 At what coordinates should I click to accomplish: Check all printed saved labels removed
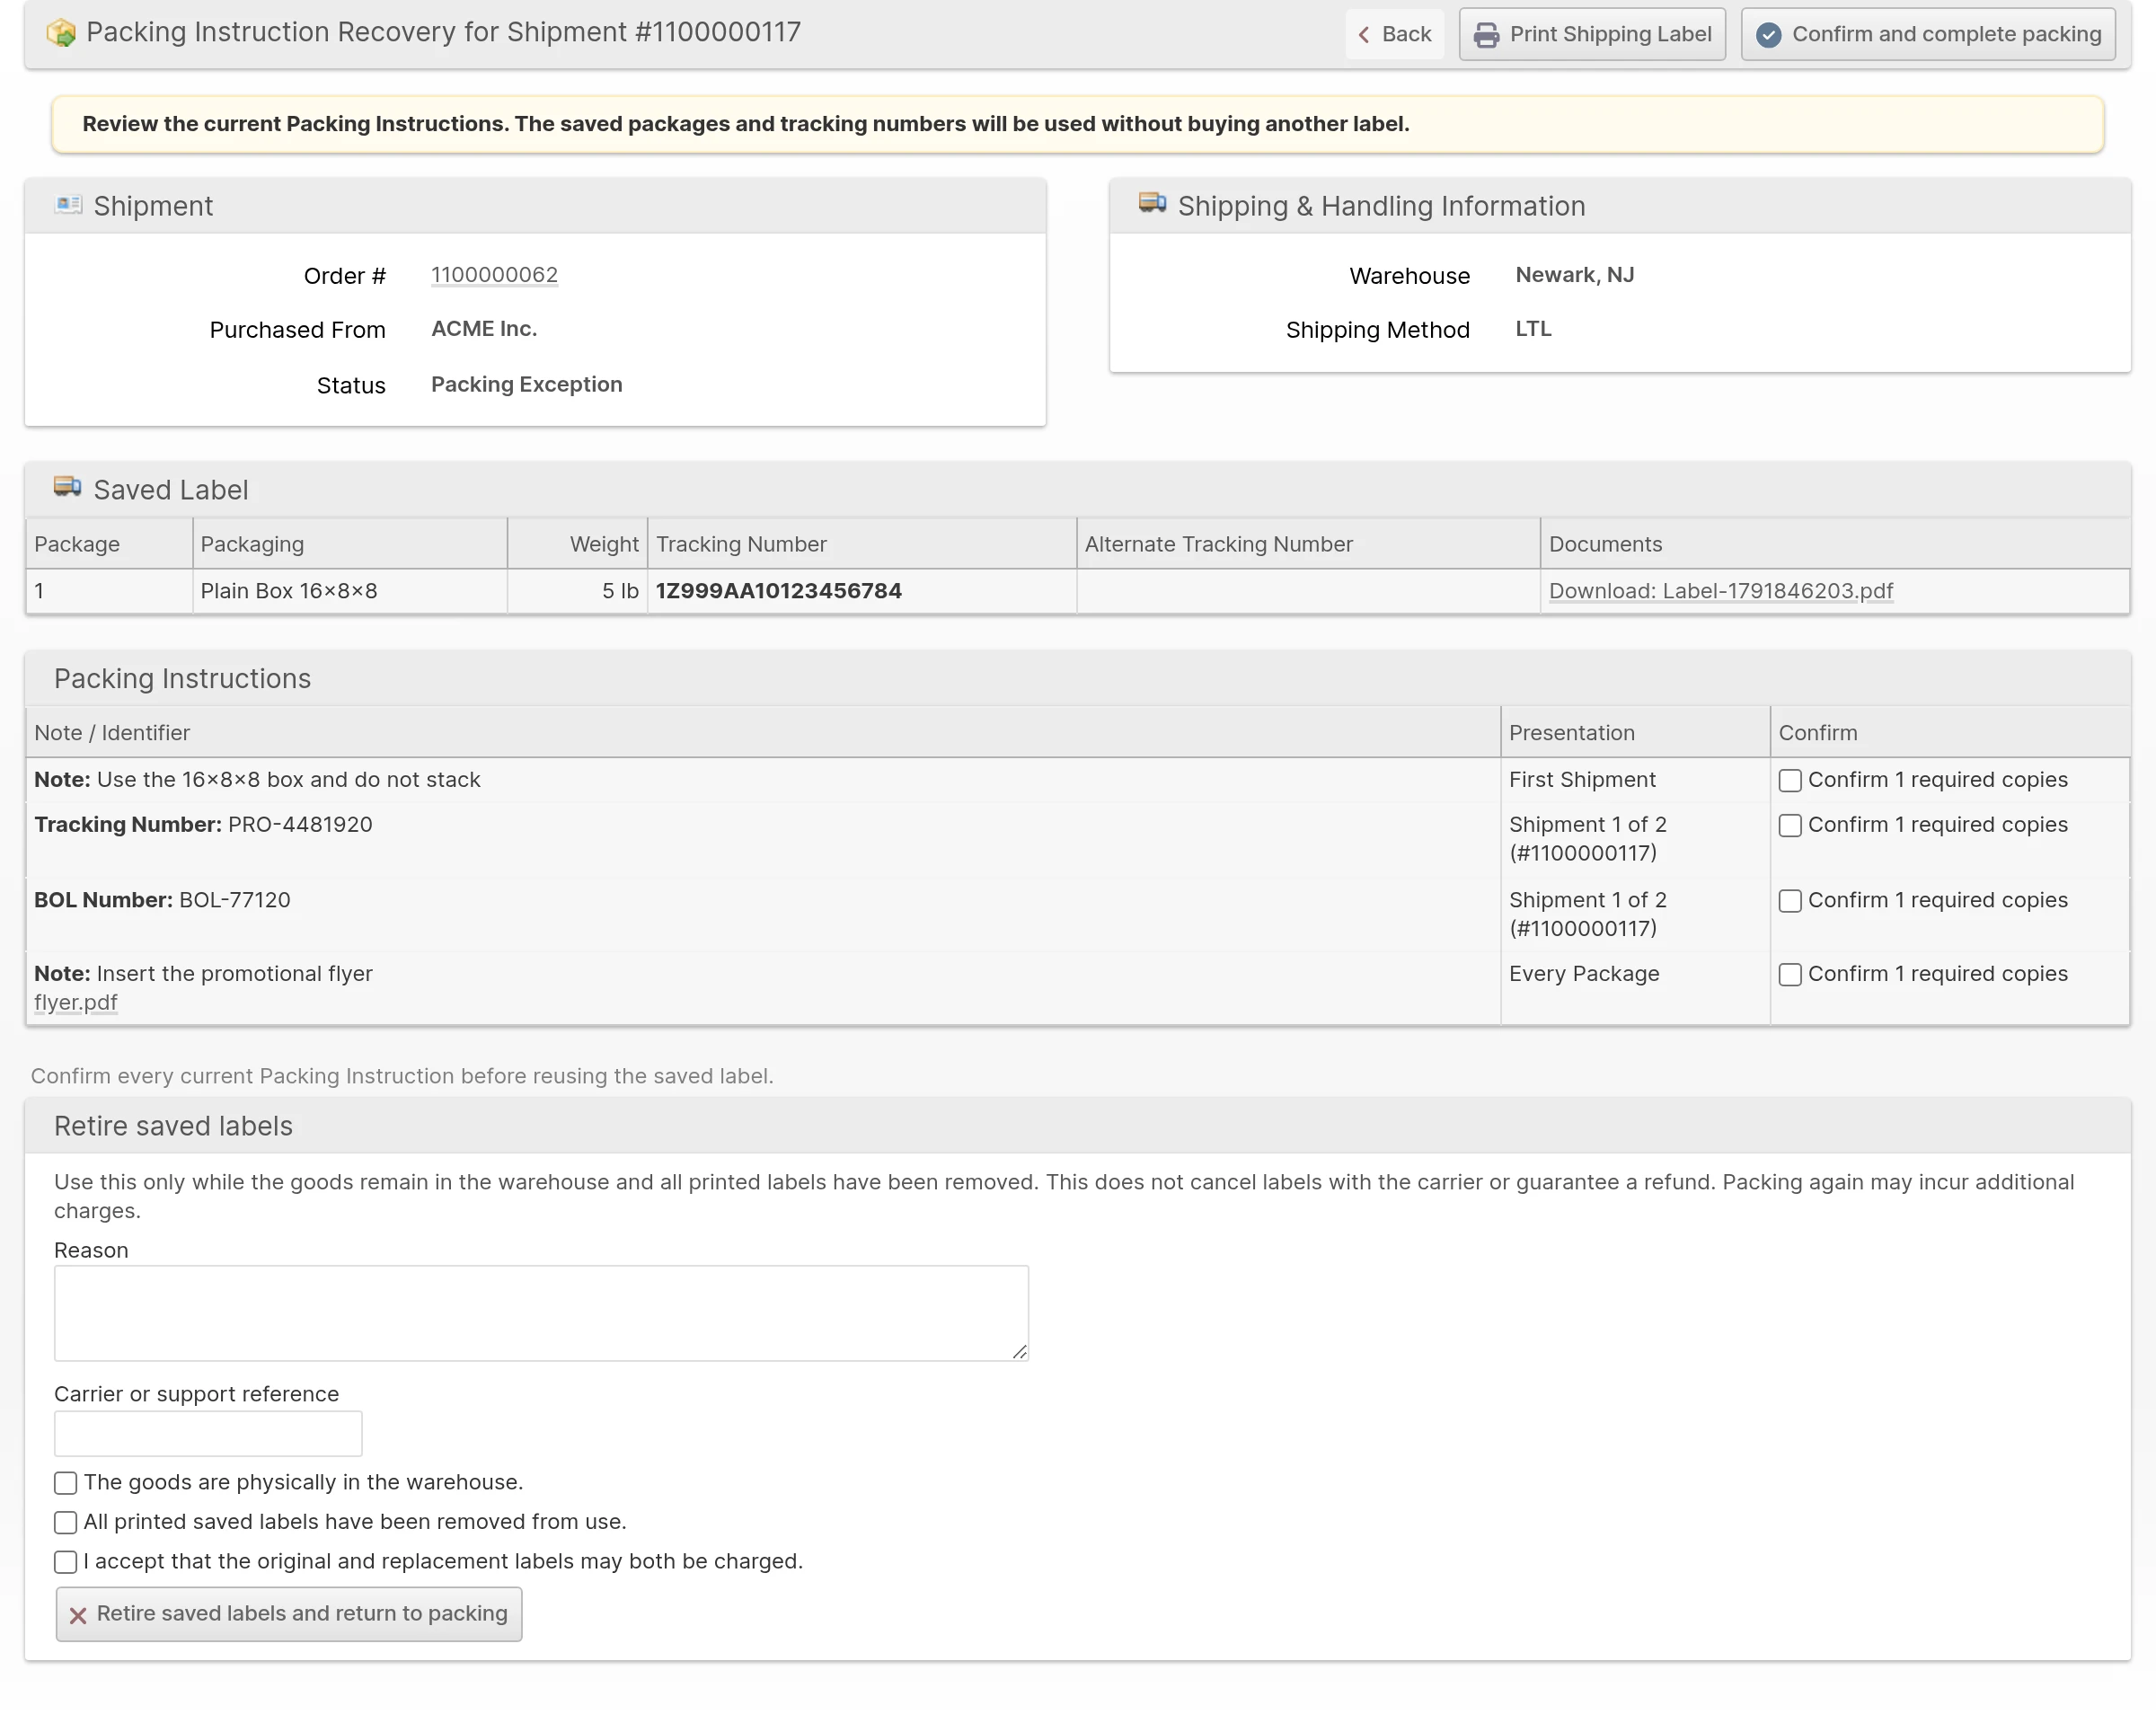(66, 1523)
